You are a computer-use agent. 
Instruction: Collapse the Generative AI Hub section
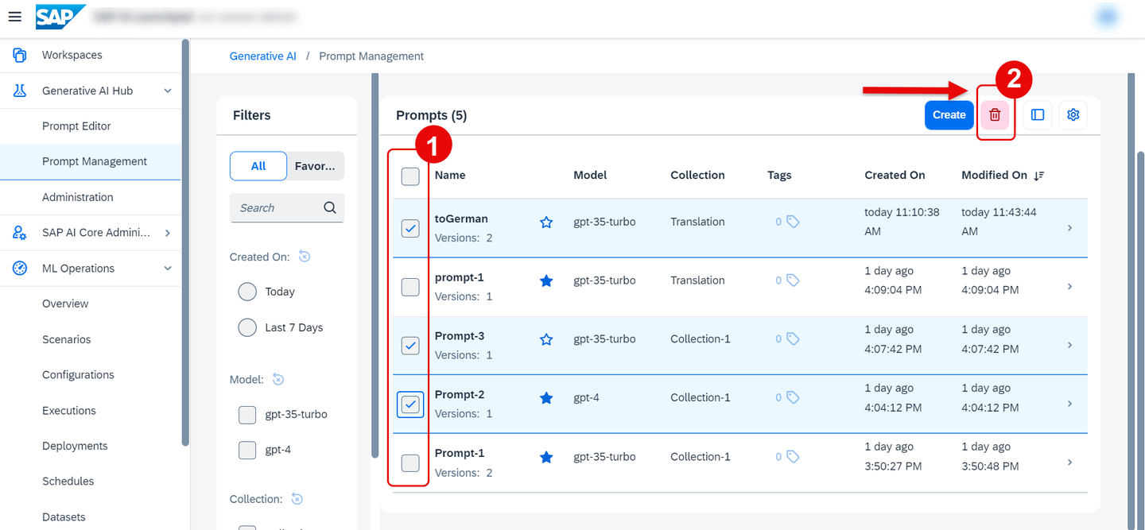(x=168, y=91)
